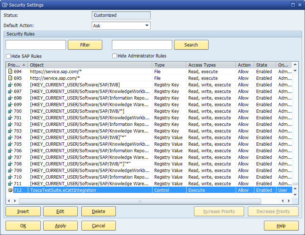Click the Insert button
The image size is (305, 235).
tap(23, 212)
